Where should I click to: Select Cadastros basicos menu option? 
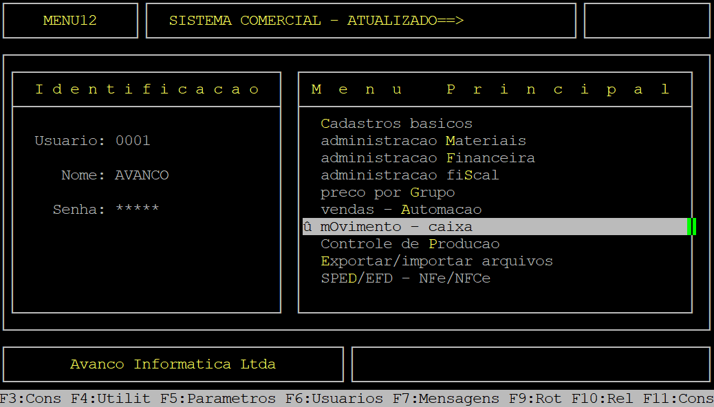click(396, 124)
